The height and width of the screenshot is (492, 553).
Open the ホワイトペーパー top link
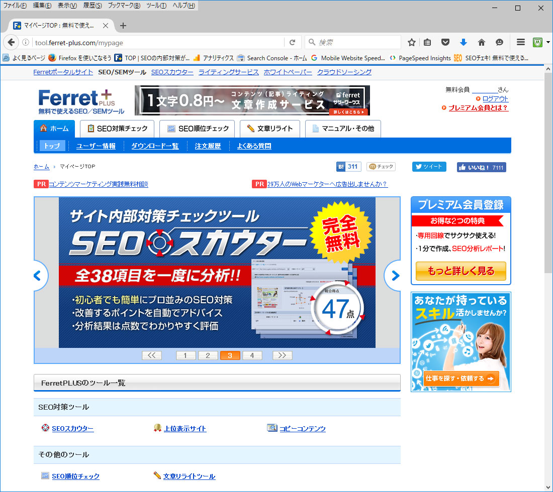pyautogui.click(x=288, y=72)
